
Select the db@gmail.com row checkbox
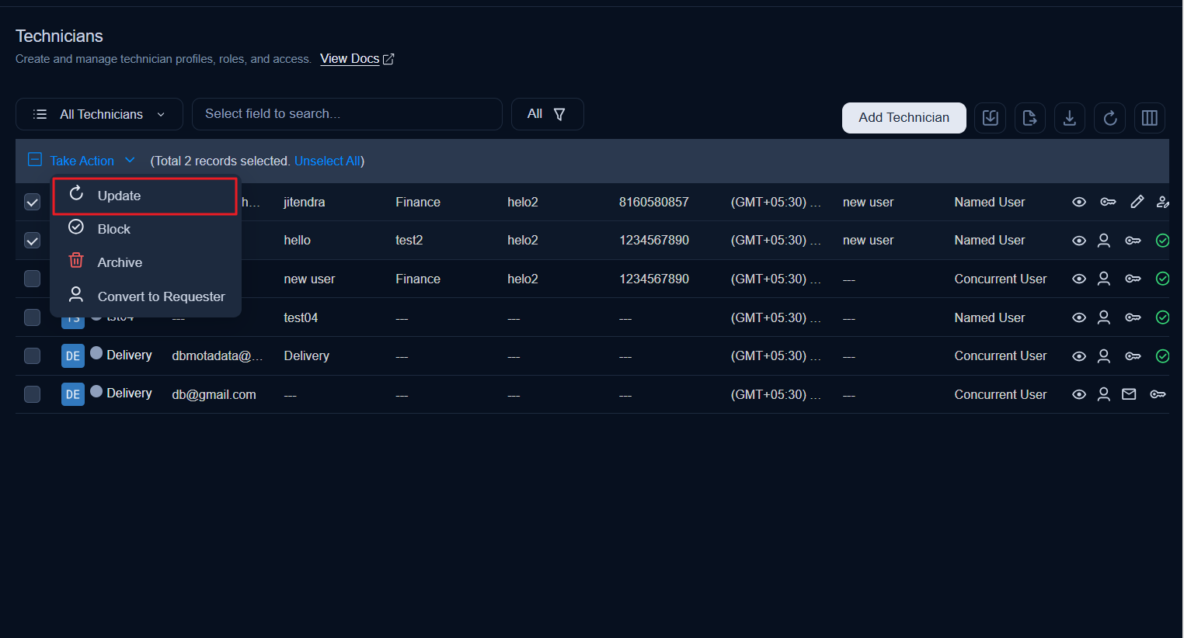pos(32,394)
